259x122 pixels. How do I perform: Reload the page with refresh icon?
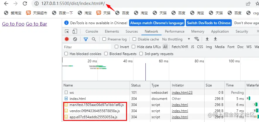(x=25, y=3)
